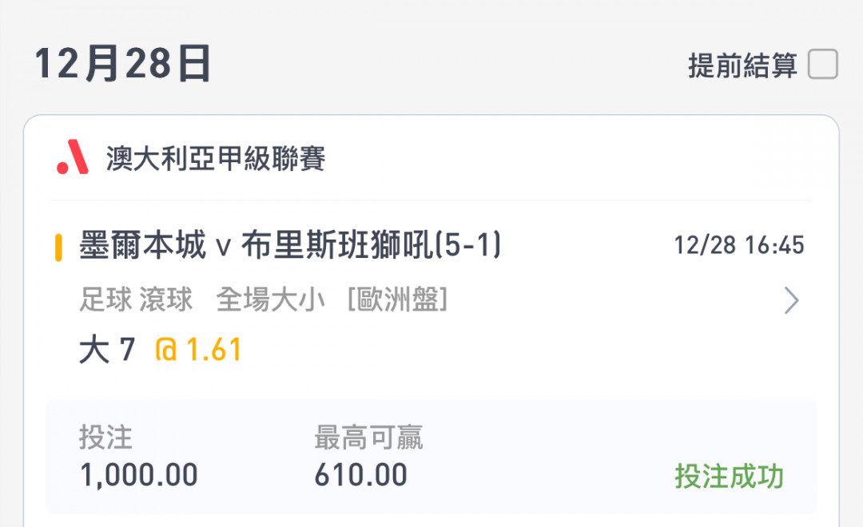Screen dimensions: 863x527
Task: Open the 墨爾本城 v 布里斯班獅吼 match
Action: 290,245
